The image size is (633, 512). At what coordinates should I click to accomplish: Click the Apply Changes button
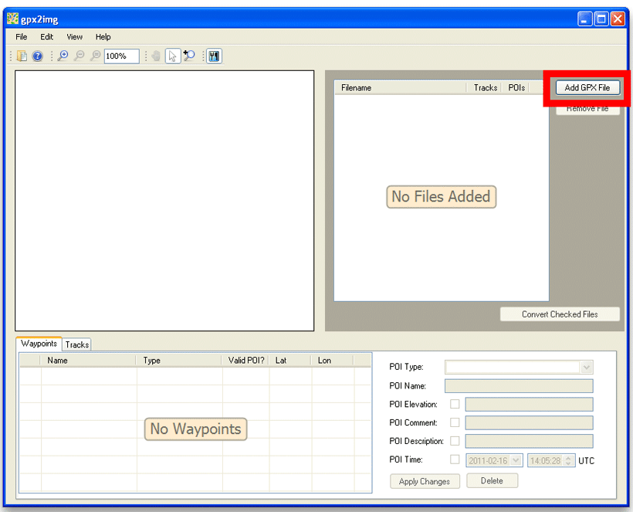[425, 481]
